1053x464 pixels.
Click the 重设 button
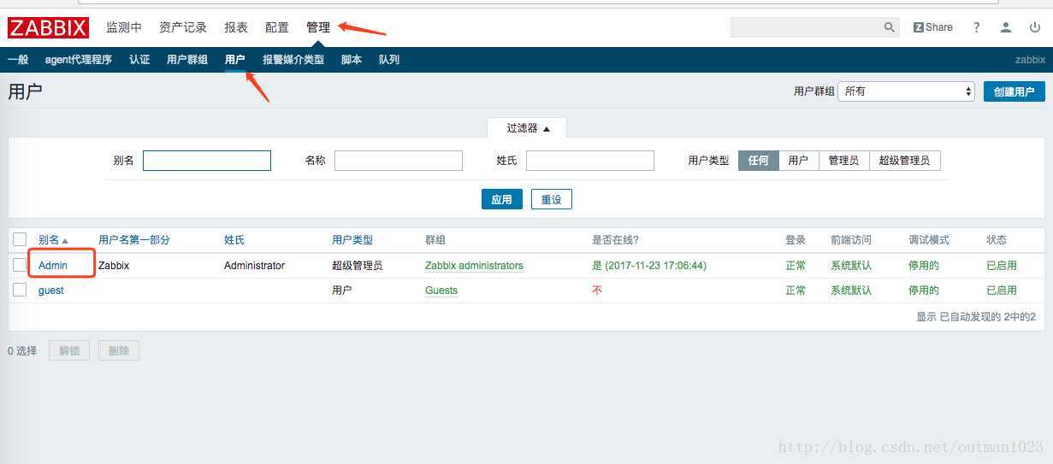tap(552, 200)
